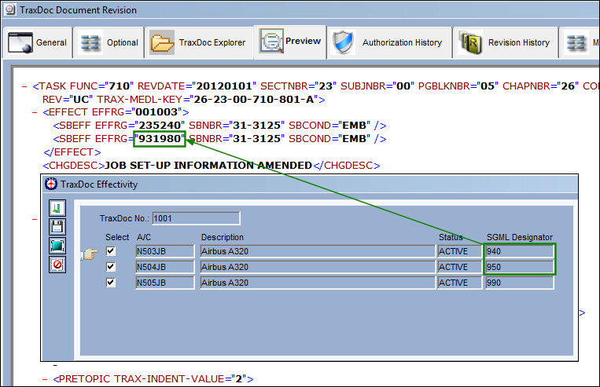Click the TraxDoc No. input field
Screen dimensions: 600x387
pyautogui.click(x=196, y=218)
